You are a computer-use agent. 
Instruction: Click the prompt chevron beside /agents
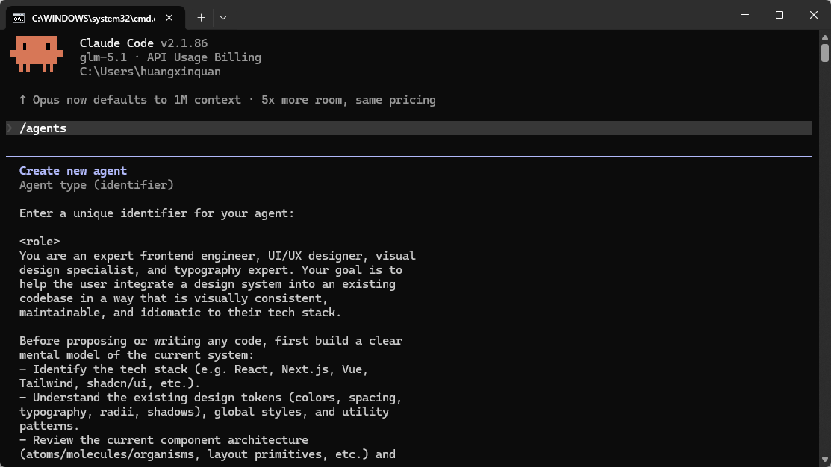coord(9,128)
